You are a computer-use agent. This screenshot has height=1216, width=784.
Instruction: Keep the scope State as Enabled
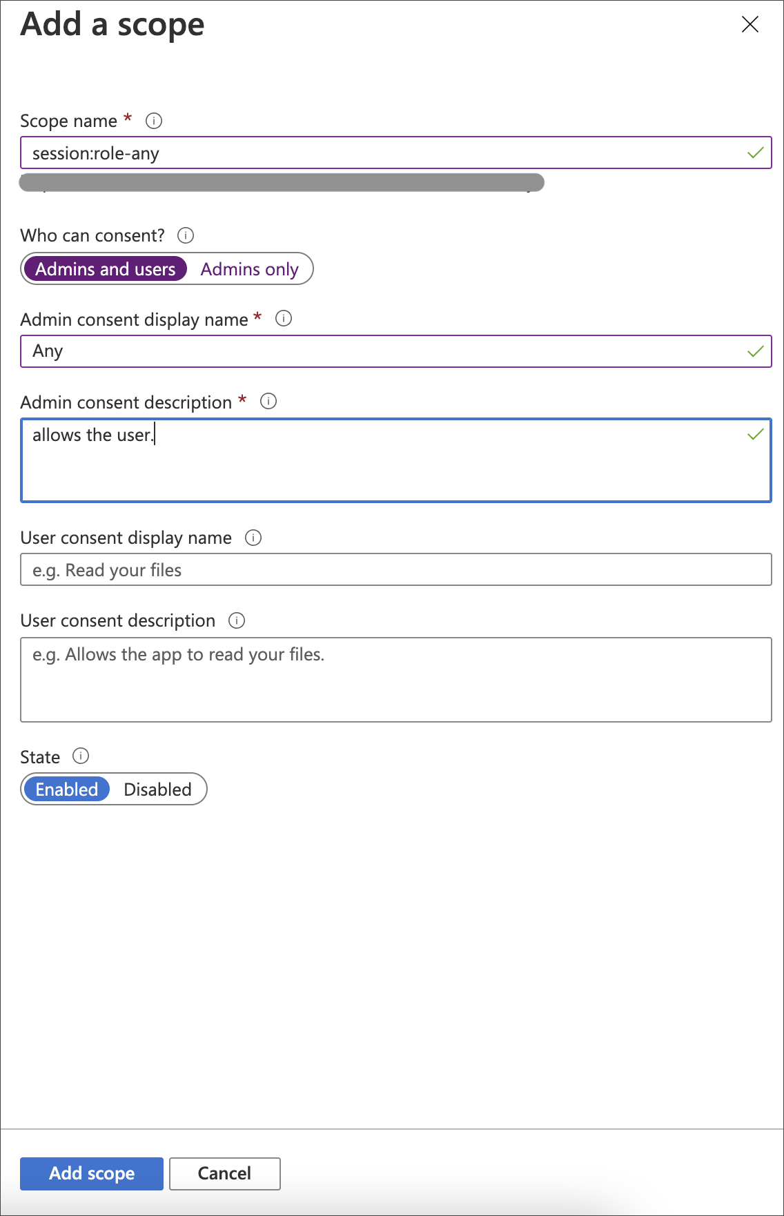pyautogui.click(x=67, y=789)
